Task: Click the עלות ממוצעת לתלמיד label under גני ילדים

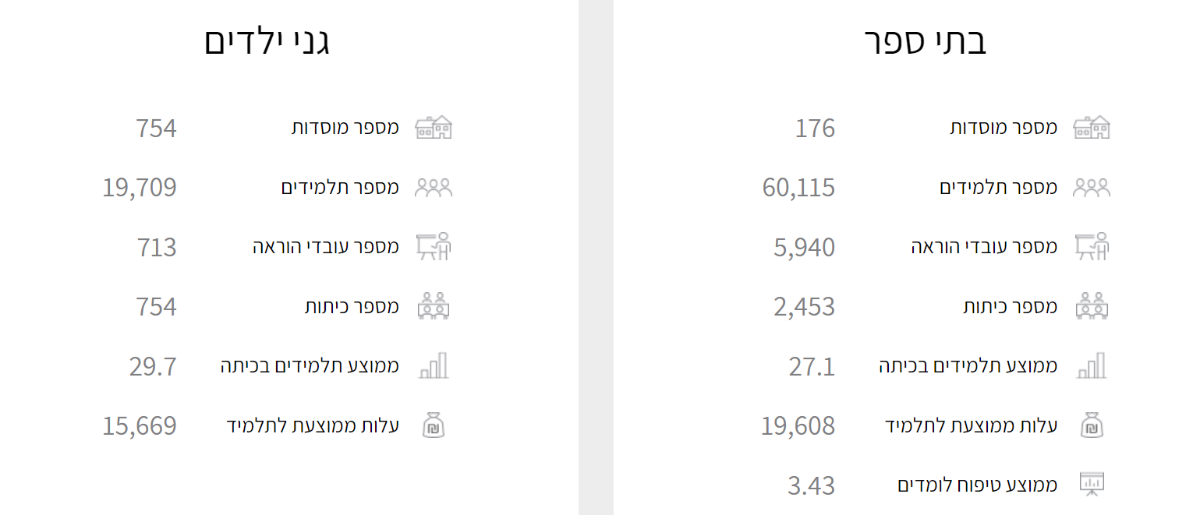Action: [x=313, y=425]
